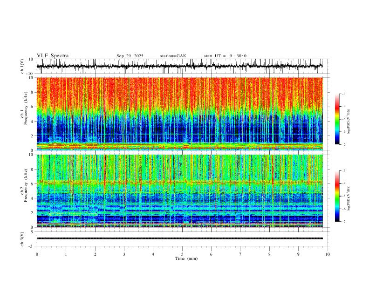Click the ch.3 flat black signal trace
369x285 pixels.
179,238
